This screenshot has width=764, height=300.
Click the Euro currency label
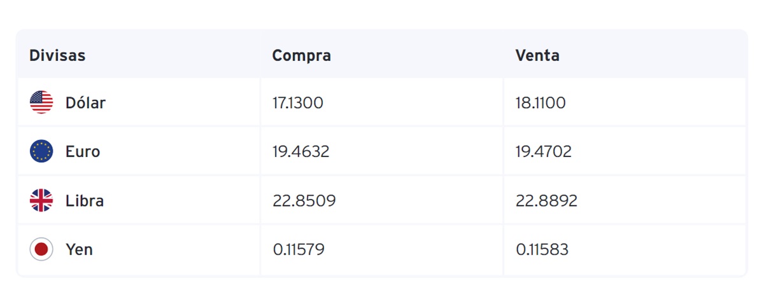click(x=83, y=152)
